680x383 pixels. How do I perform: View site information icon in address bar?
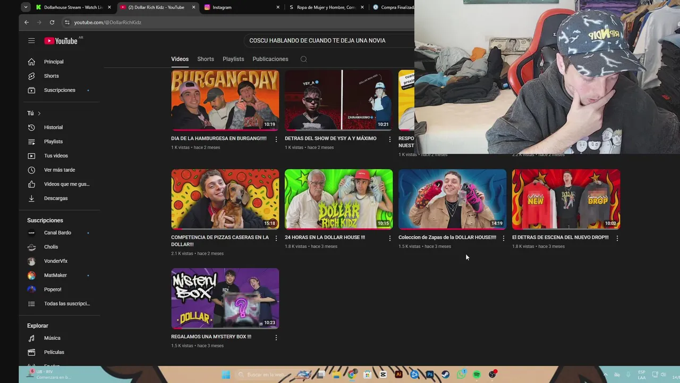(x=67, y=22)
